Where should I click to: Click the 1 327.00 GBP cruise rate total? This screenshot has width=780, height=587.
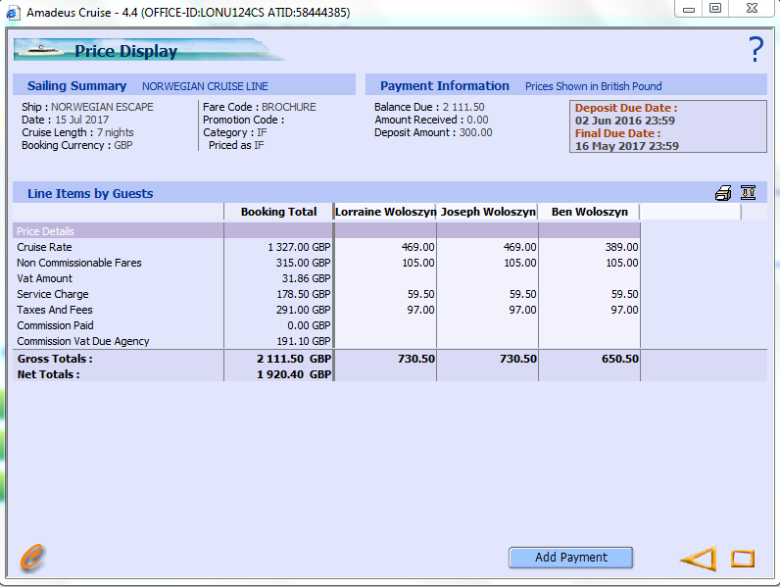(x=299, y=247)
